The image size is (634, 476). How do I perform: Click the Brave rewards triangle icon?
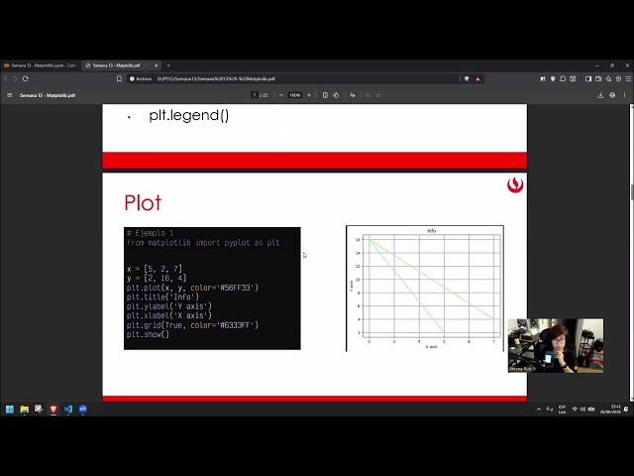477,79
